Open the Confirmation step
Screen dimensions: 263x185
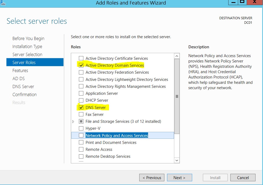tap(25, 95)
